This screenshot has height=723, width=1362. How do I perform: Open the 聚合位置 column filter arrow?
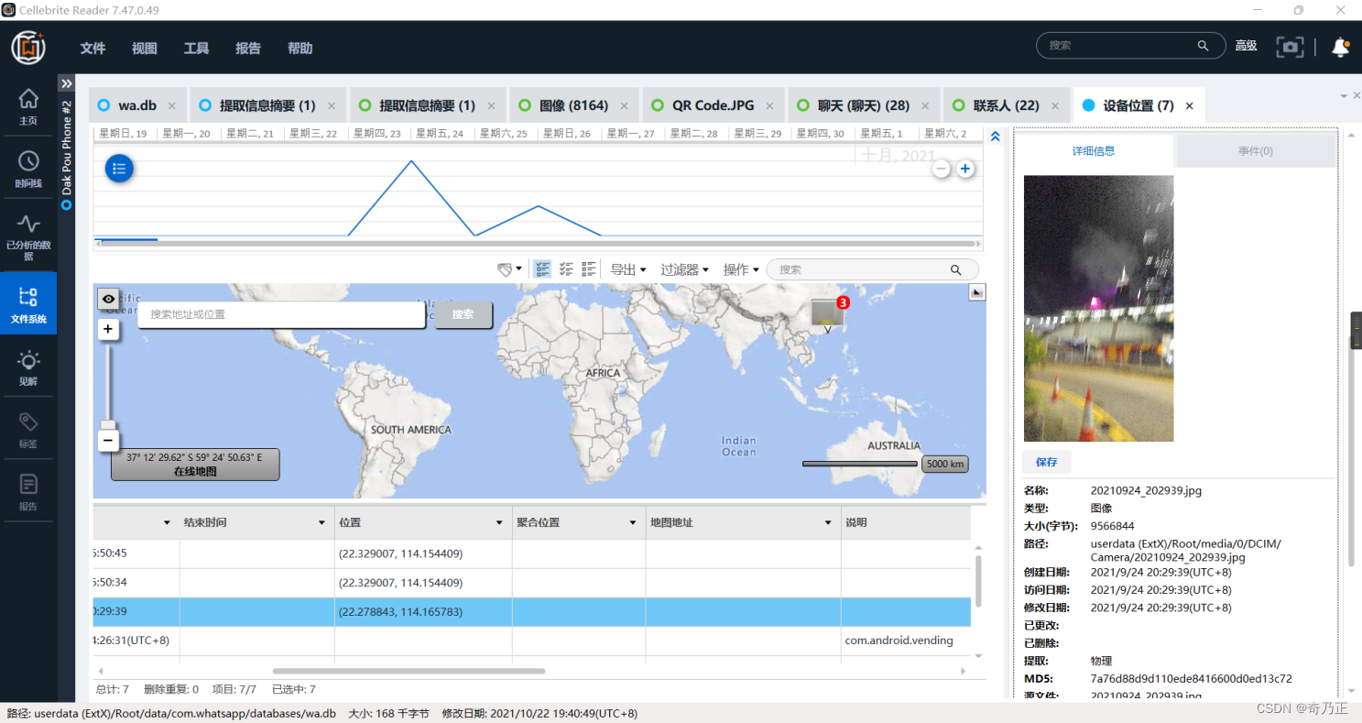point(633,523)
